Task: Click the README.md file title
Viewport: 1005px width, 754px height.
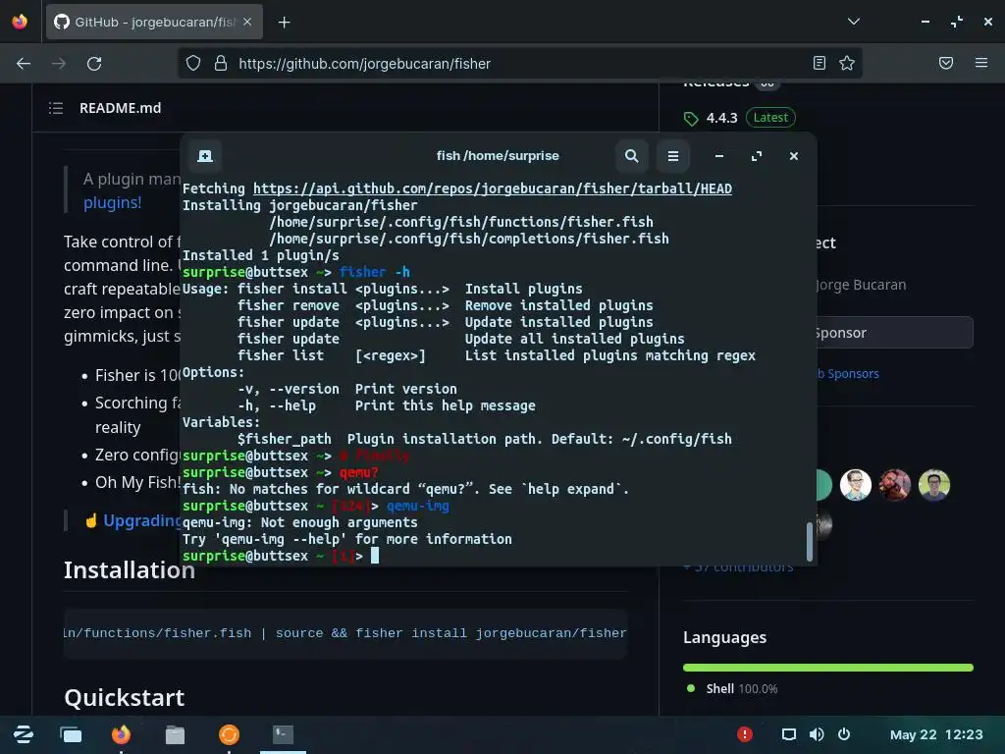Action: tap(120, 108)
